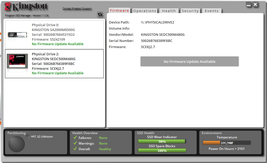Click the Device Path label
Screen dimensions: 267x163
click(x=119, y=22)
